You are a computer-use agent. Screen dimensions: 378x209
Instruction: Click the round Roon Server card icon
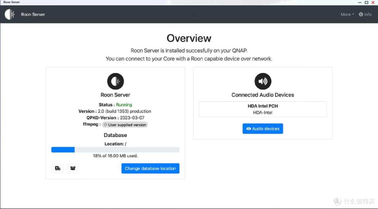(115, 81)
